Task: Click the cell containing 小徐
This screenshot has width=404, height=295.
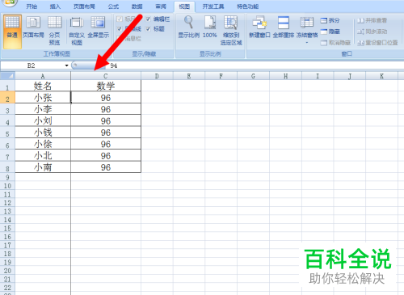Action: click(43, 144)
